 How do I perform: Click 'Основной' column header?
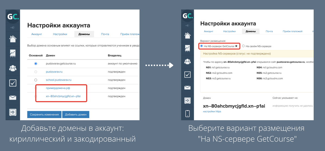[x=36, y=55]
